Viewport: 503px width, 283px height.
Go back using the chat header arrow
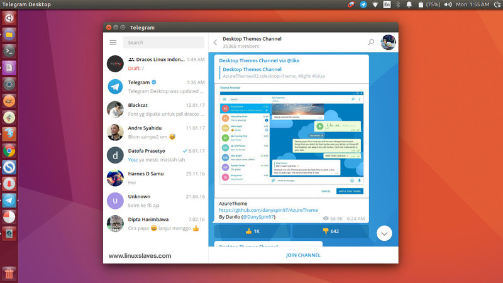tap(215, 42)
